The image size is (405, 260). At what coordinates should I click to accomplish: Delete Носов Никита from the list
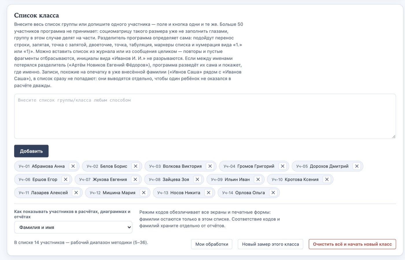(209, 193)
